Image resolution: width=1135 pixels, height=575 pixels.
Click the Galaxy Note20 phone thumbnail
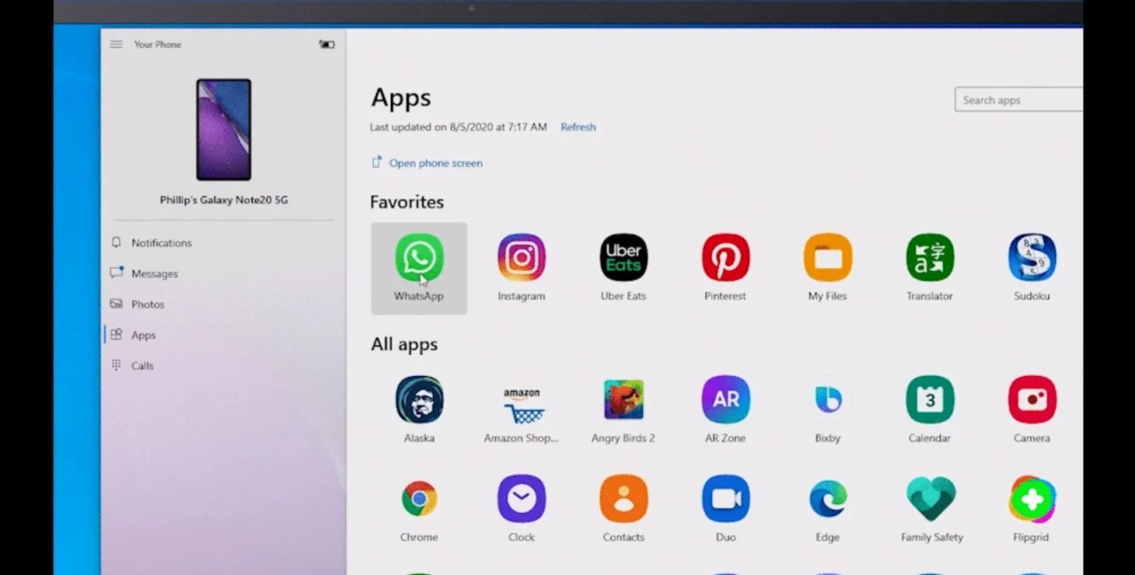click(223, 129)
